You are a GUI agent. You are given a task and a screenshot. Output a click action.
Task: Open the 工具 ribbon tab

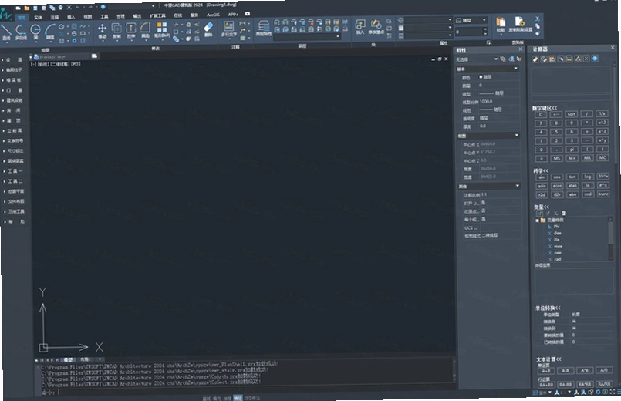[x=104, y=17]
